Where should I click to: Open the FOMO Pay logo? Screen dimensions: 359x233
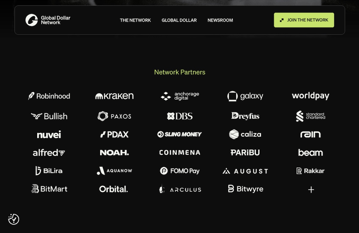[x=180, y=171]
